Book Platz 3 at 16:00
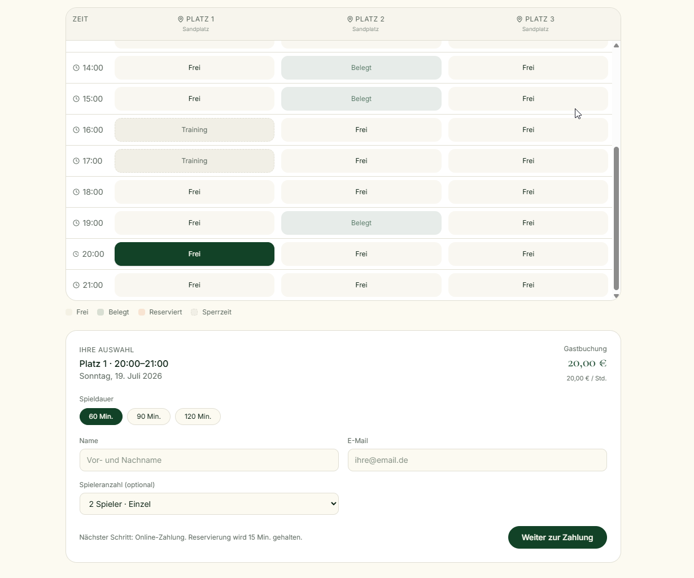The width and height of the screenshot is (694, 578). pos(528,130)
